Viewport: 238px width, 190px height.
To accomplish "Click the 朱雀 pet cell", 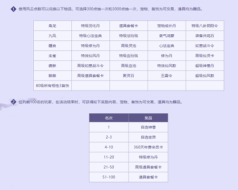I will [52, 56].
